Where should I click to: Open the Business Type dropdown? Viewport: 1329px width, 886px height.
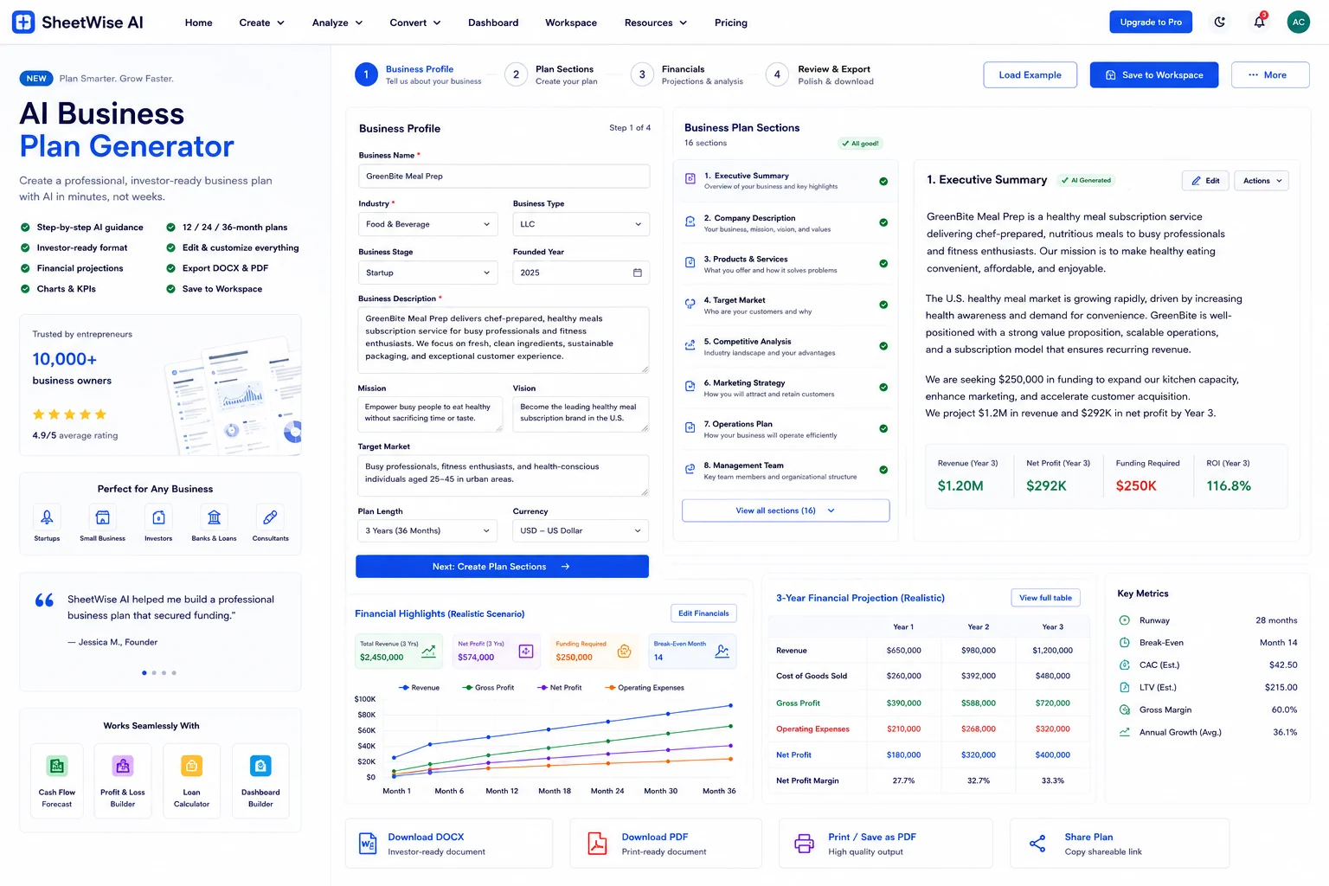581,224
